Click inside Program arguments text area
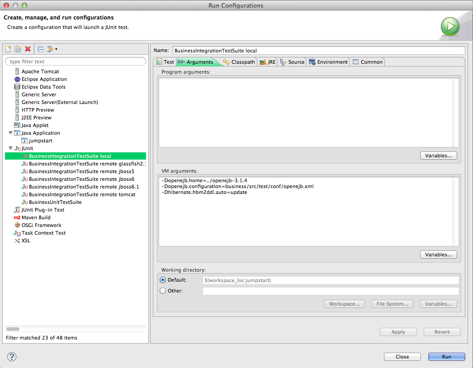 306,113
